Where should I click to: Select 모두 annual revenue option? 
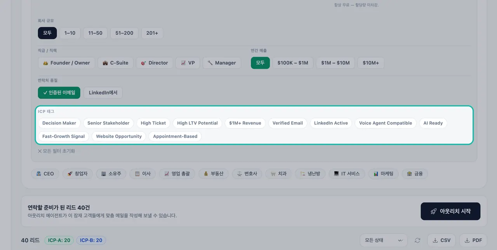(260, 63)
